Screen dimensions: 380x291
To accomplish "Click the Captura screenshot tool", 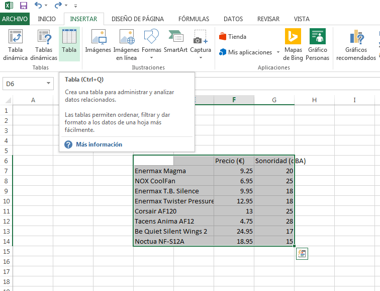I will pyautogui.click(x=201, y=40).
